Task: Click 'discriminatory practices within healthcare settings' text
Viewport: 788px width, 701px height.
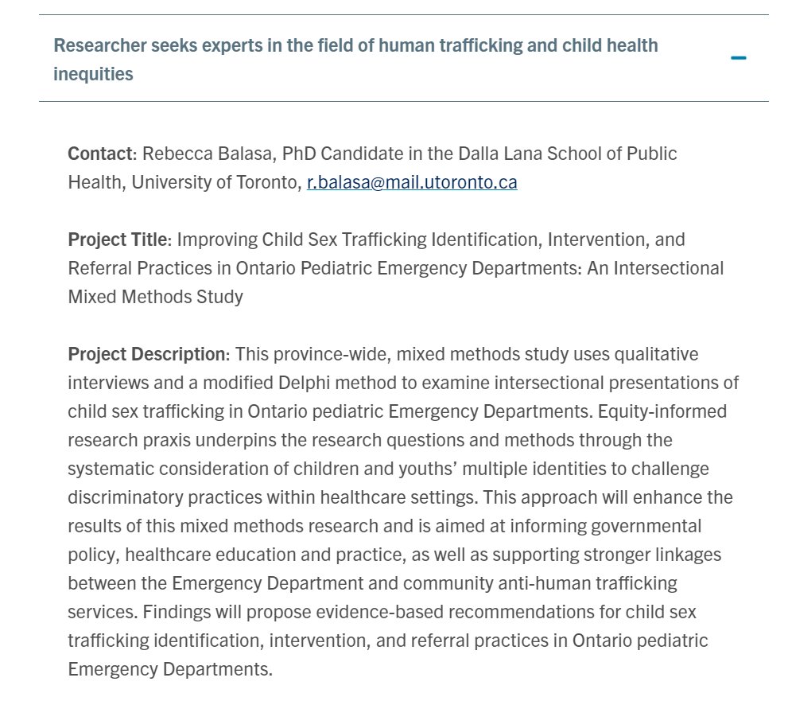Action: coord(273,497)
